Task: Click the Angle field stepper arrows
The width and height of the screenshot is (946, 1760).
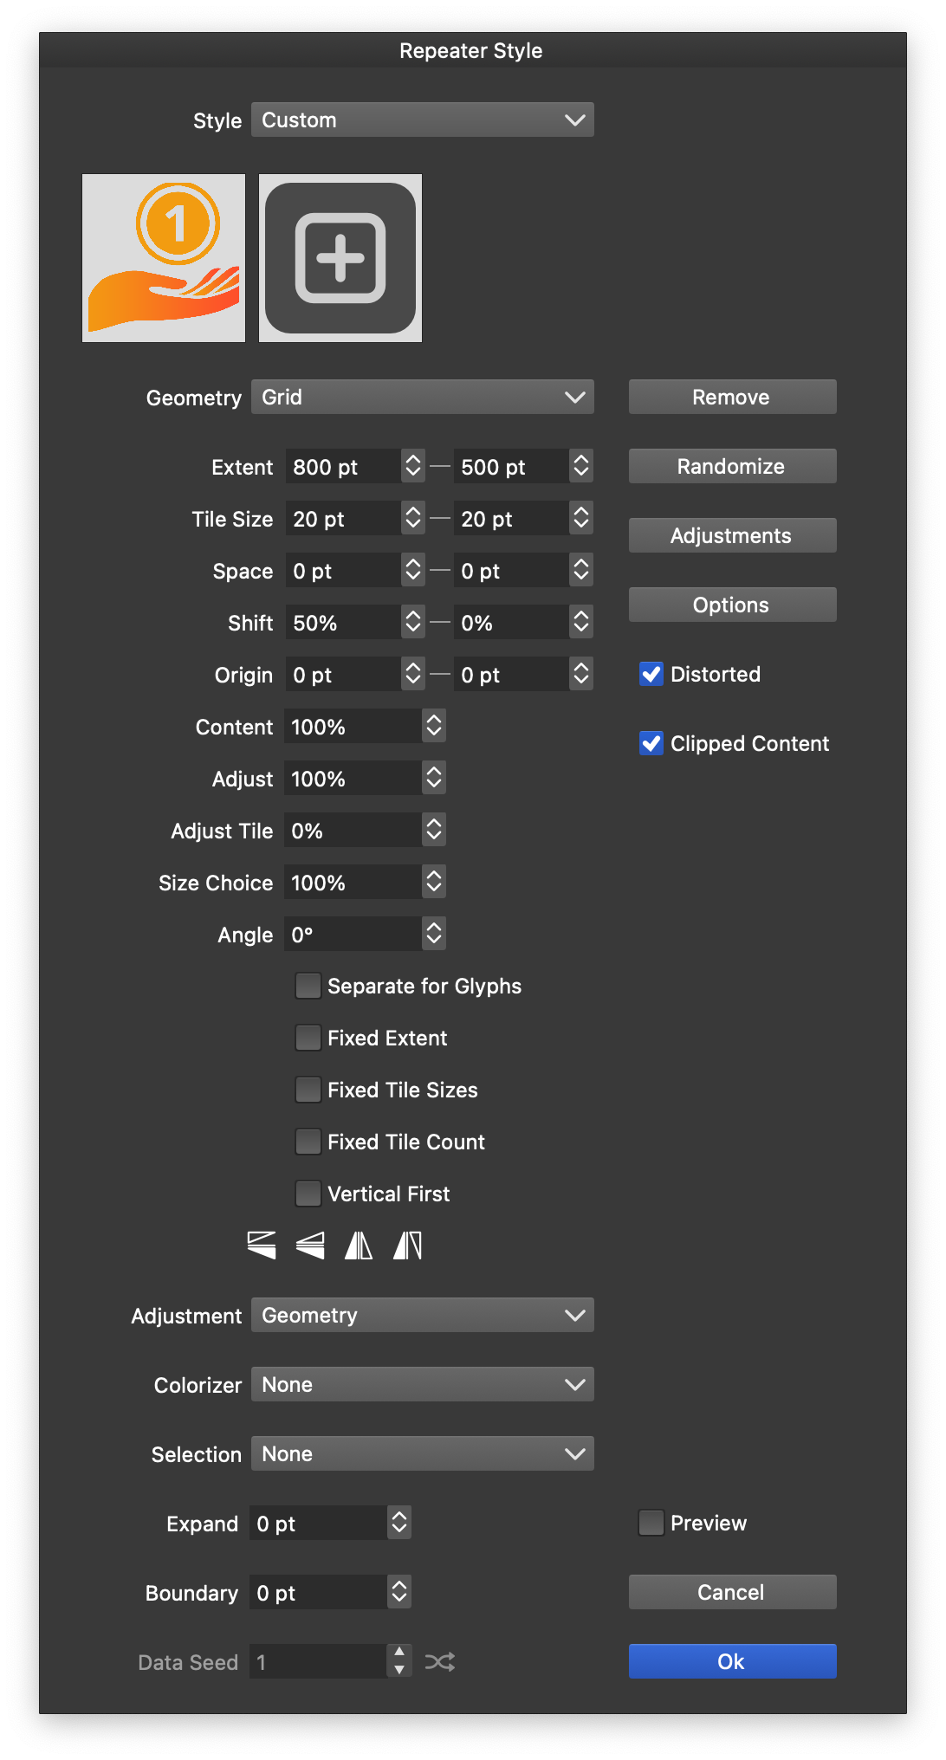Action: 434,934
